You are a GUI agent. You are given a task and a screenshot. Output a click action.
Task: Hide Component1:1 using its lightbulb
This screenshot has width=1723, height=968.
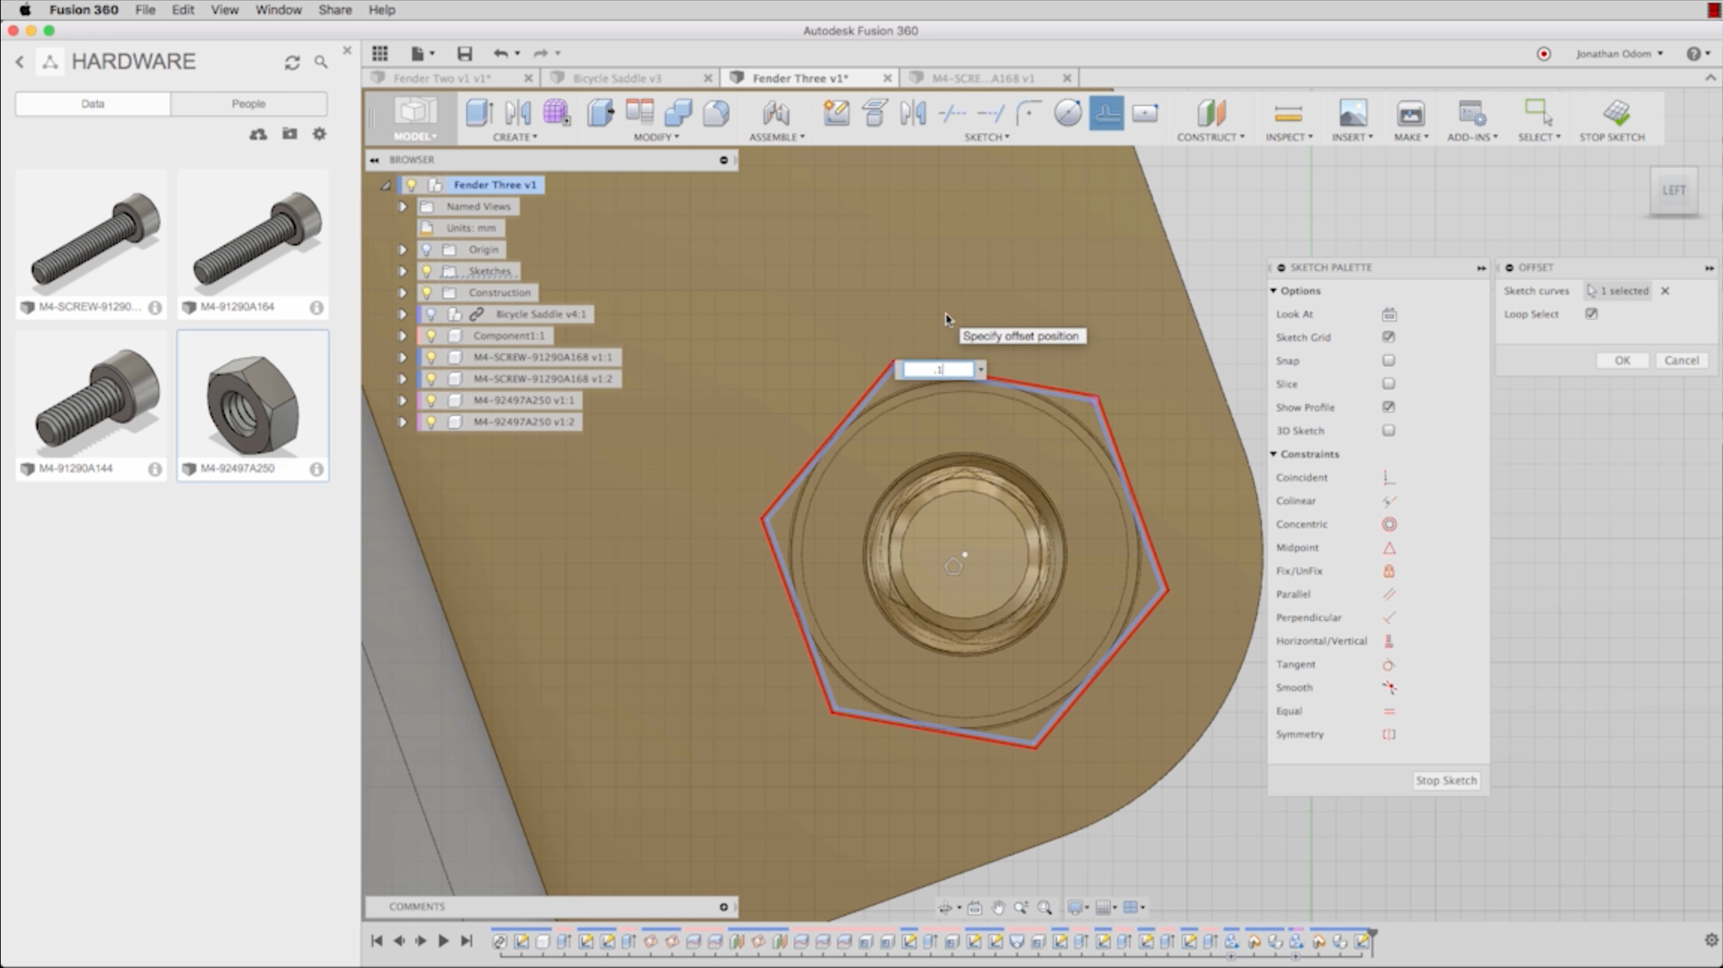pyautogui.click(x=431, y=336)
